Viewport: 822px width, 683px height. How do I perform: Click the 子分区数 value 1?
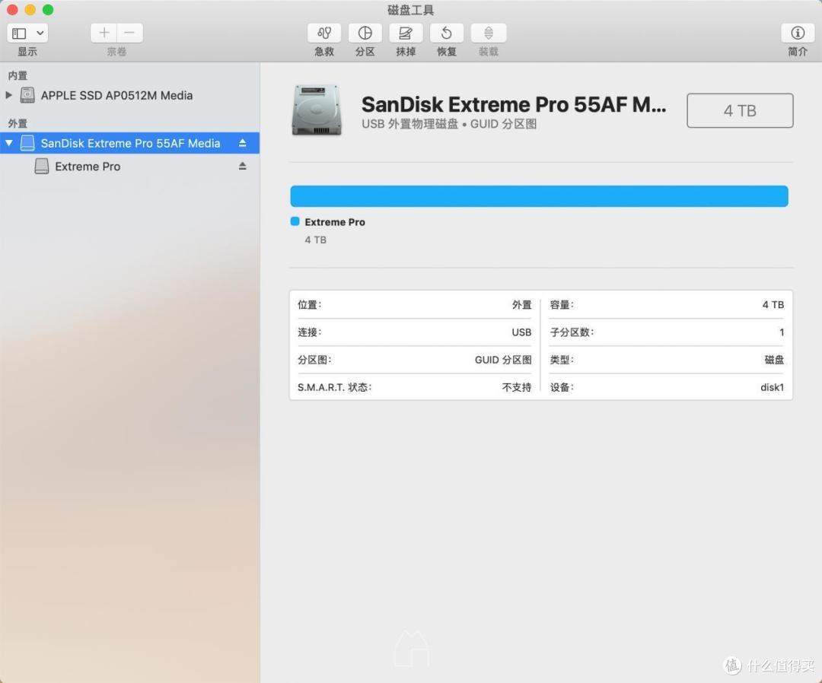[x=782, y=332]
